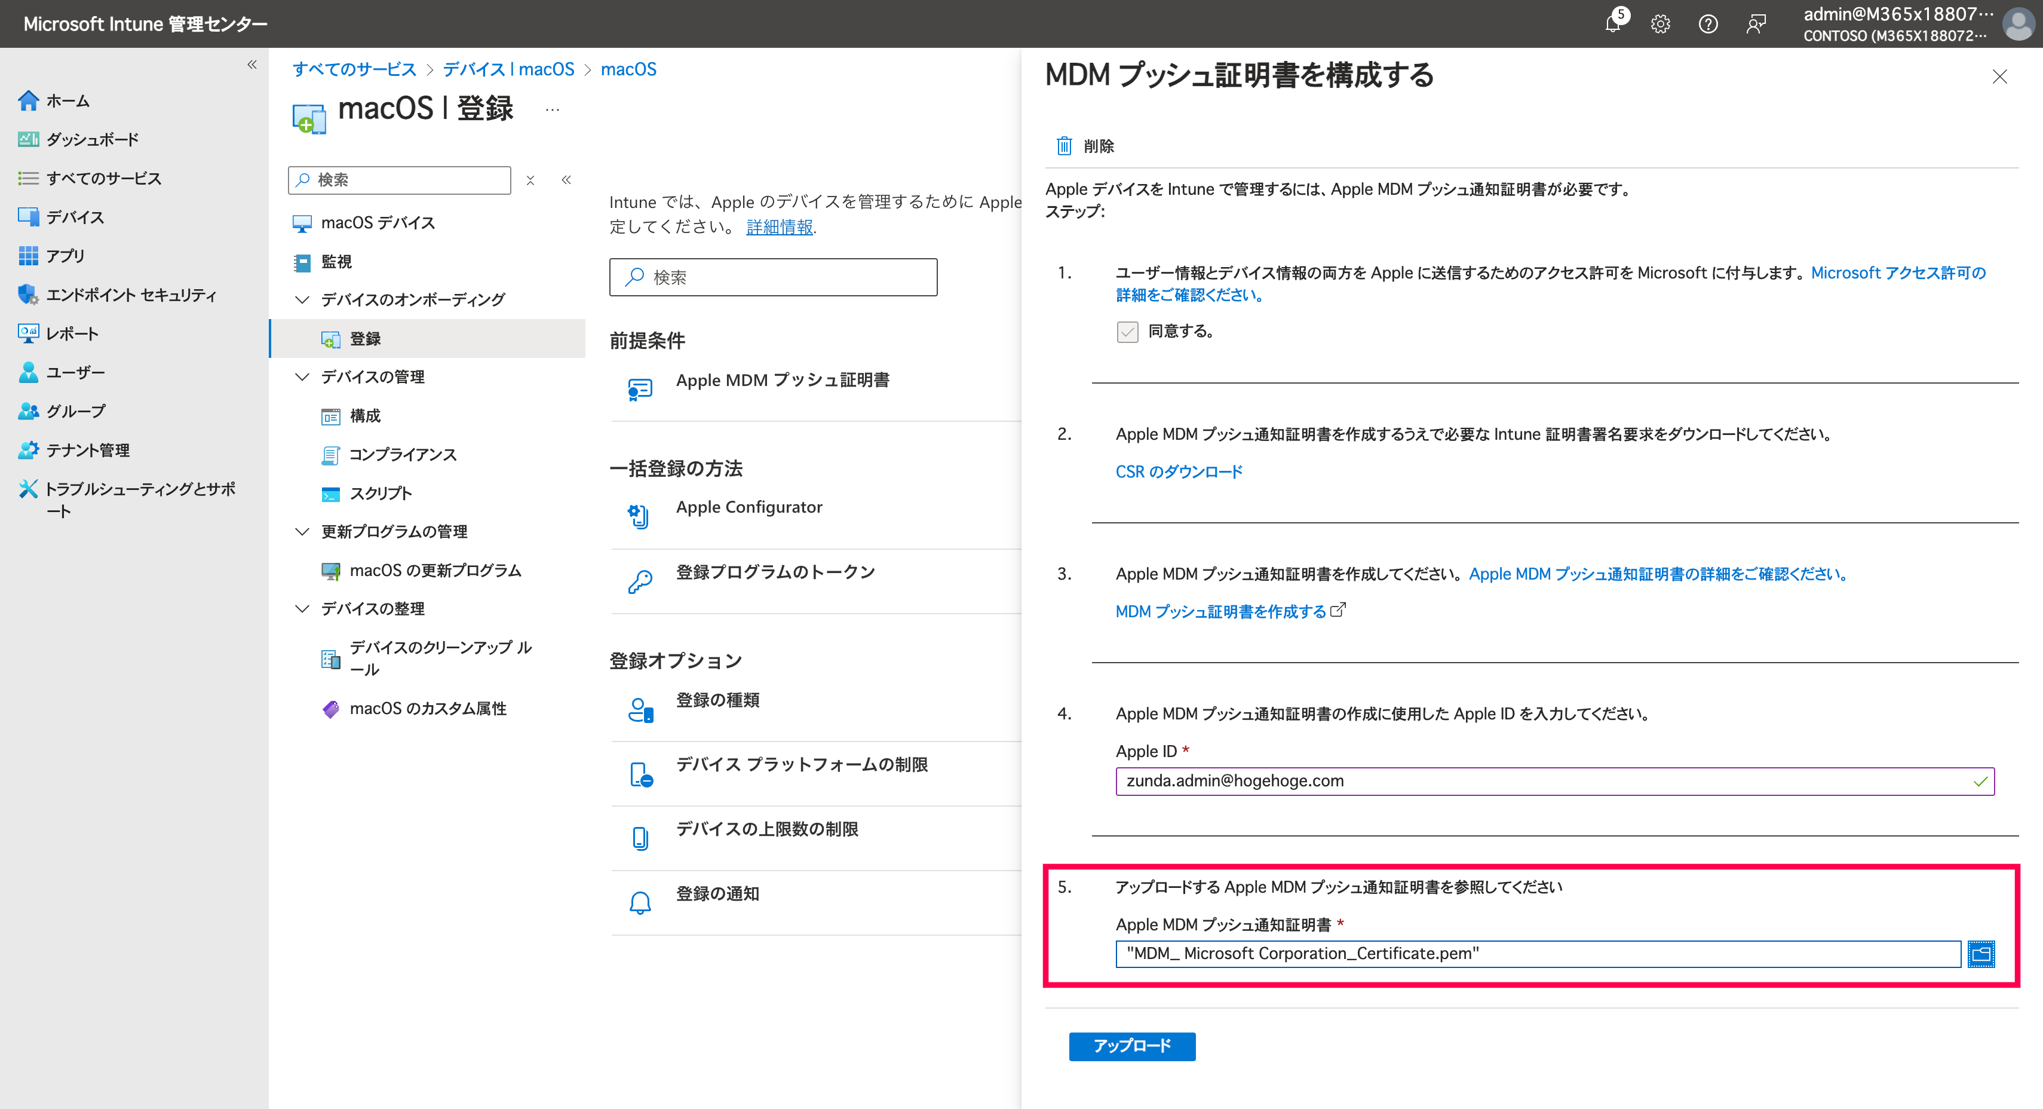
Task: Toggle the 同意する checkbox
Action: (1127, 332)
